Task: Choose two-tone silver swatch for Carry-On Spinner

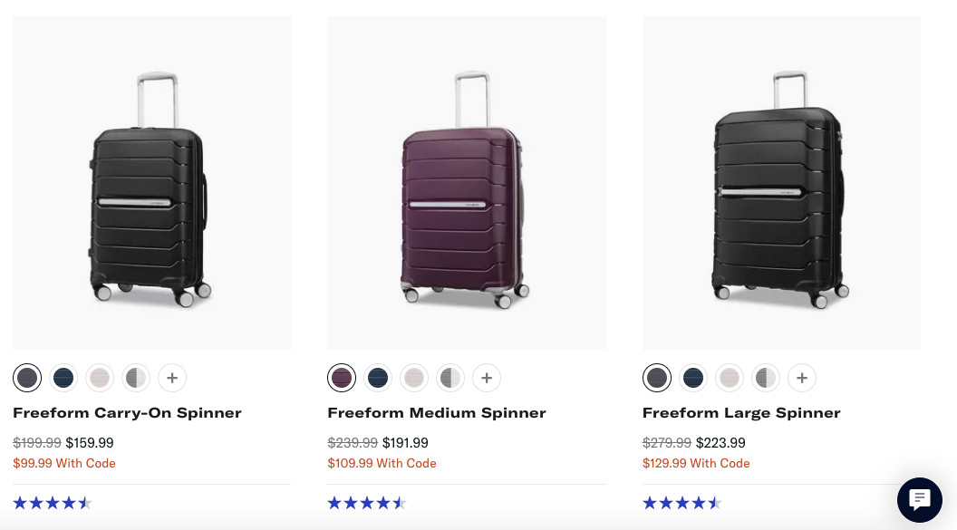Action: tap(136, 378)
